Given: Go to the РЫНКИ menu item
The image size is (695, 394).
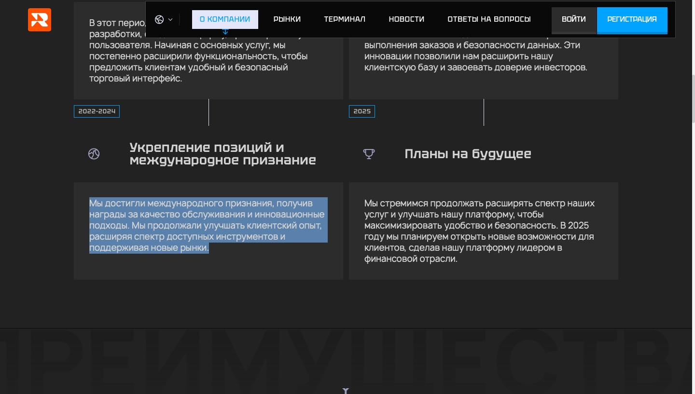Looking at the screenshot, I should 287,19.
